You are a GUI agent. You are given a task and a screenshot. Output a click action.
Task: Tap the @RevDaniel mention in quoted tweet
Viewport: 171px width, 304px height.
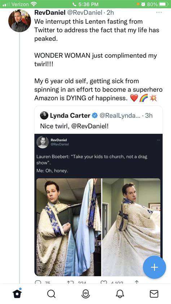click(90, 126)
